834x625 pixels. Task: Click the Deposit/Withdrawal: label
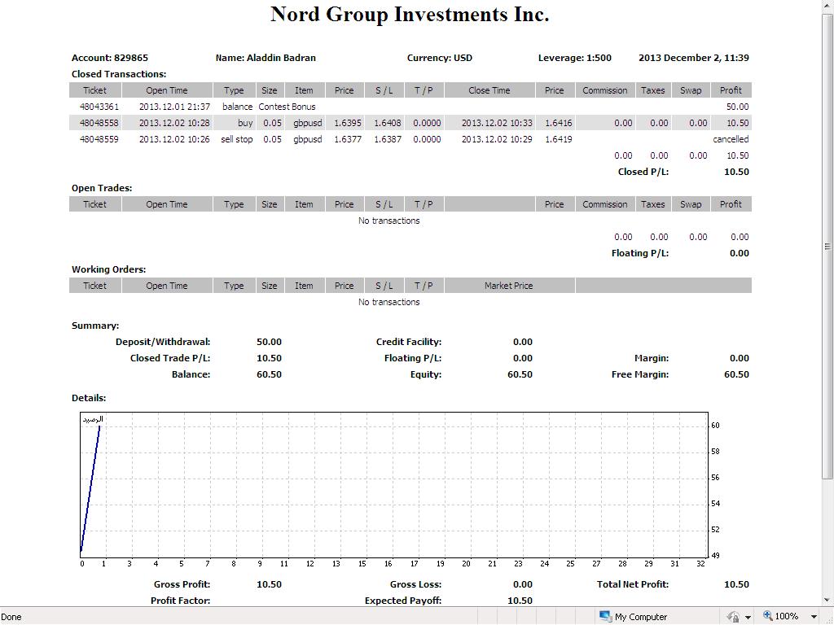(x=163, y=342)
